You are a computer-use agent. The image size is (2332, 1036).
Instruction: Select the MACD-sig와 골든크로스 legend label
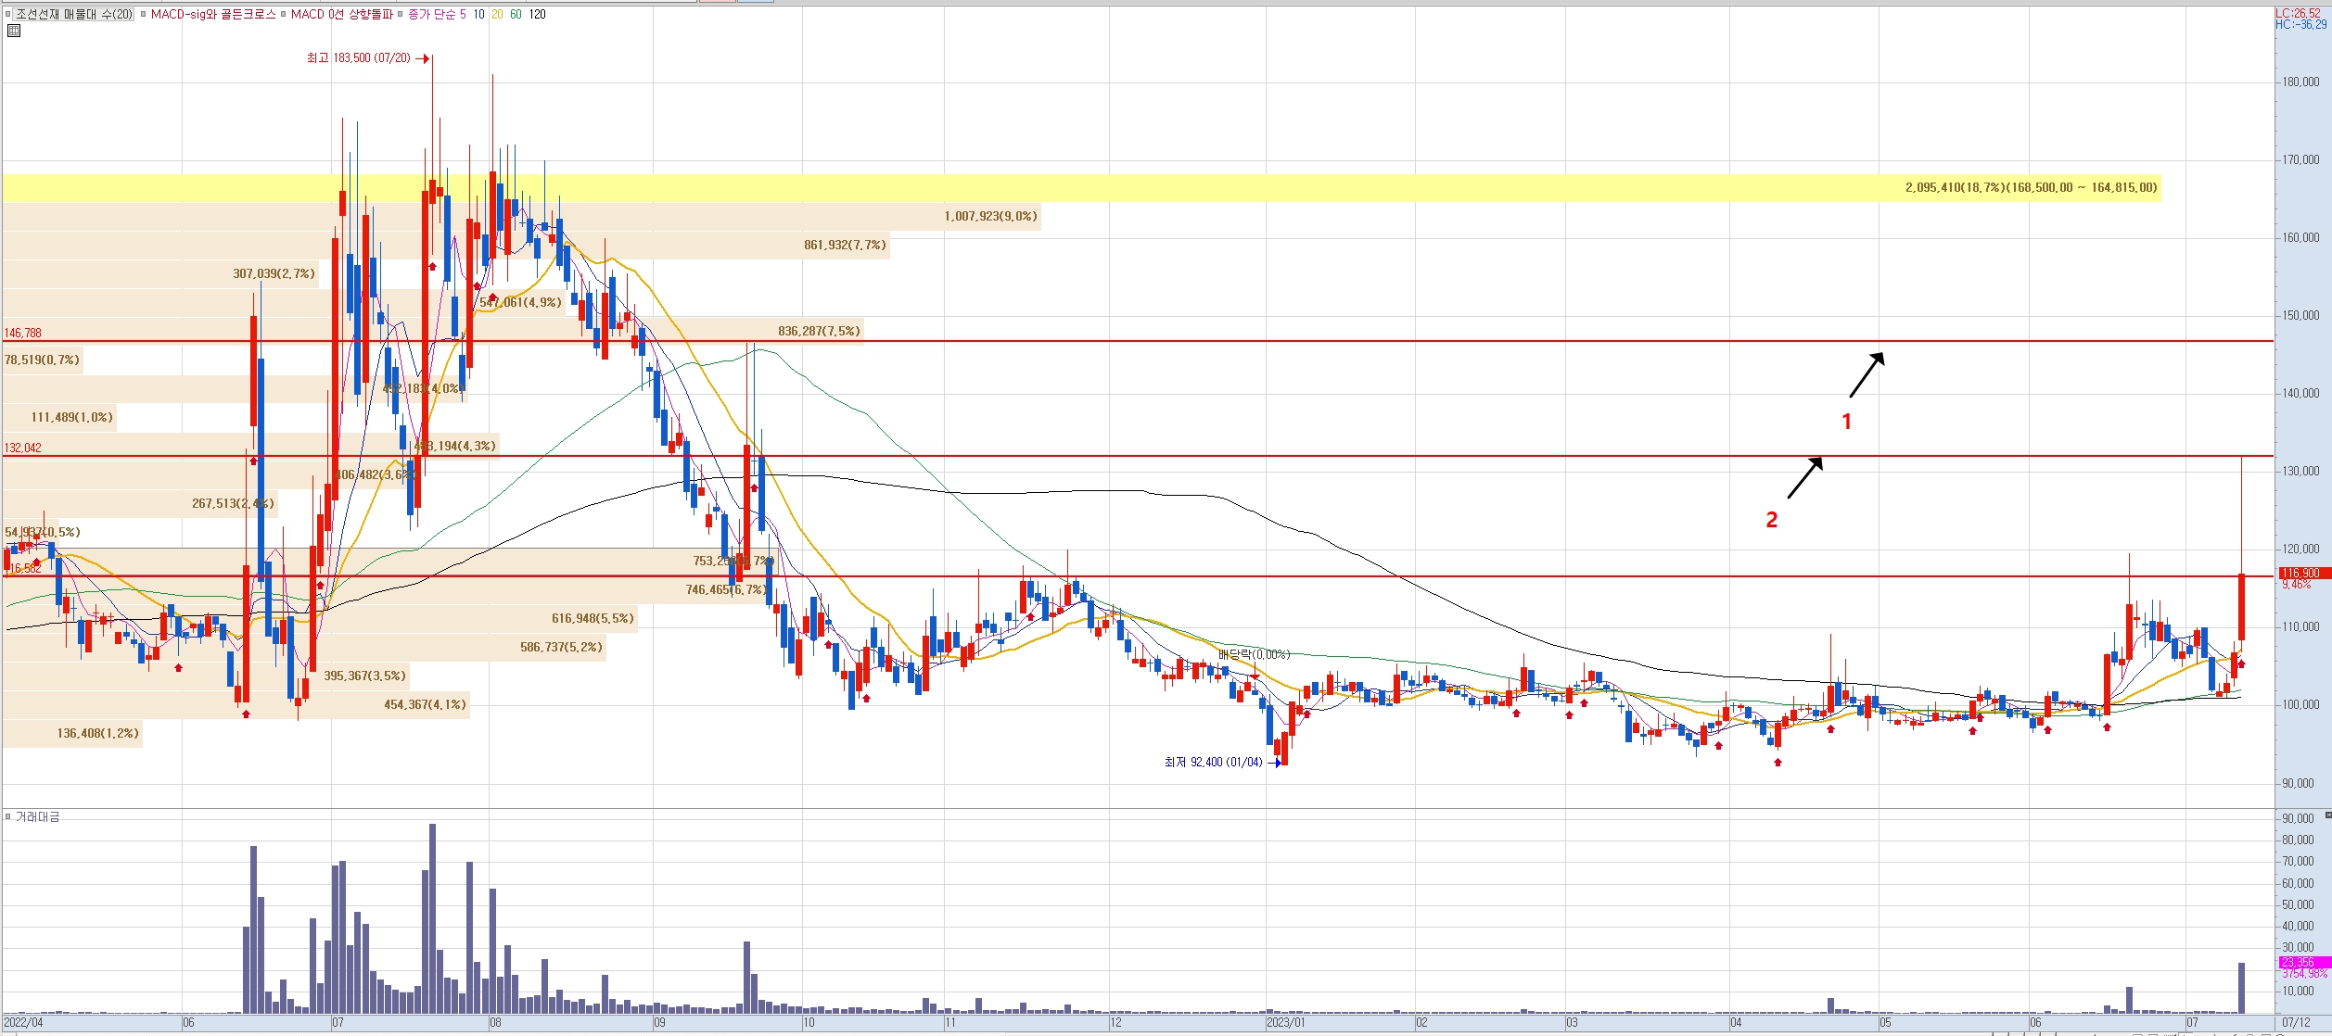[213, 14]
